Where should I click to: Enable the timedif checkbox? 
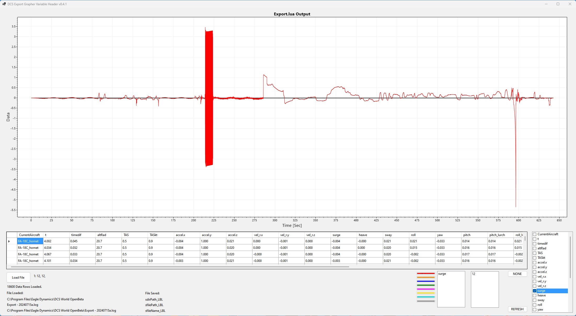click(535, 244)
